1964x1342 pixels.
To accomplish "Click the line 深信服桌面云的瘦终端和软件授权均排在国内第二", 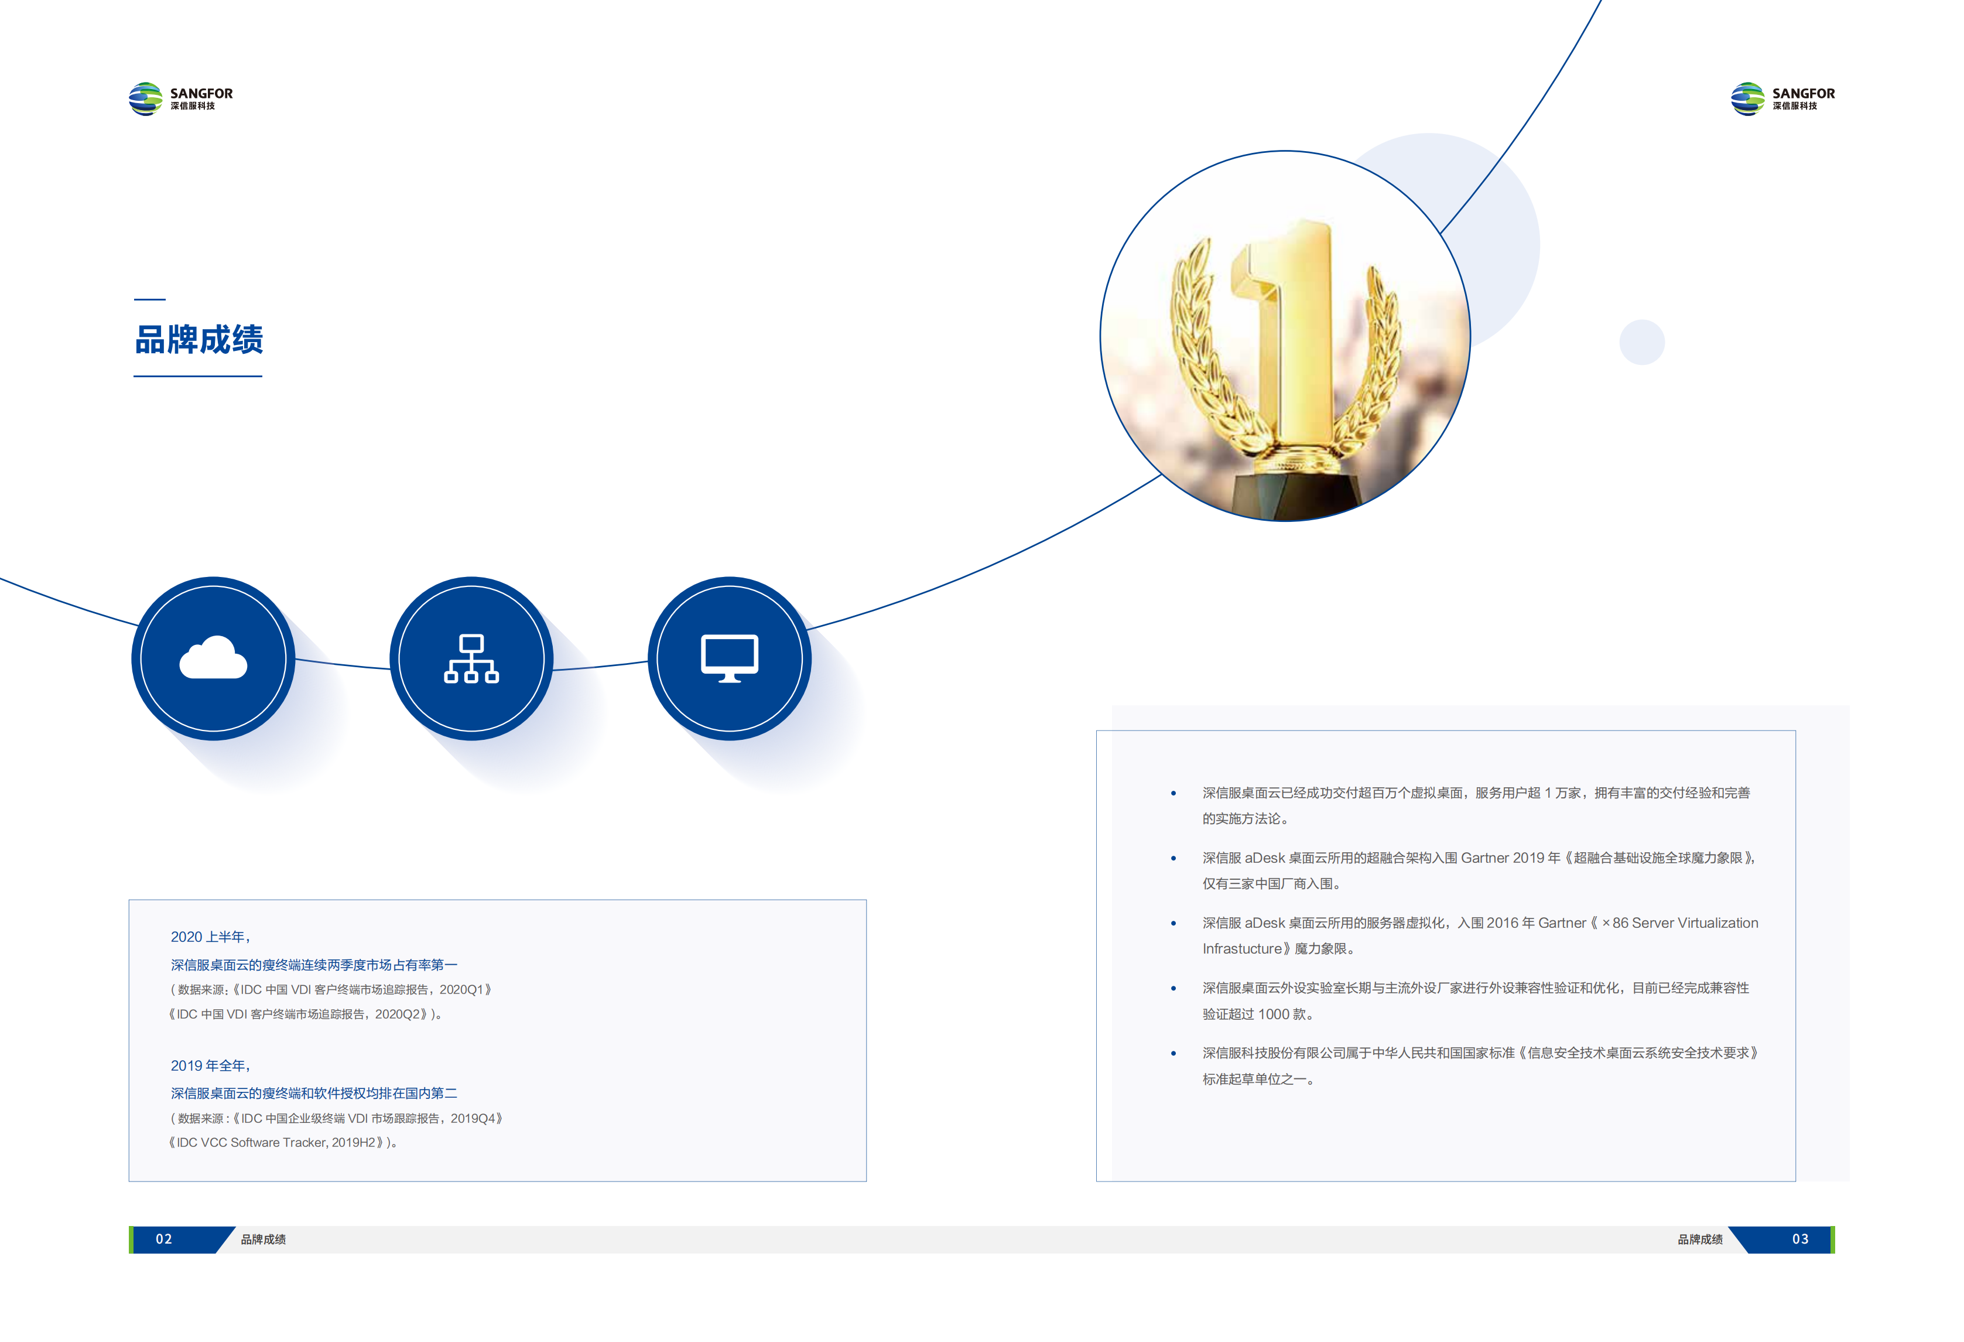I will (313, 1094).
